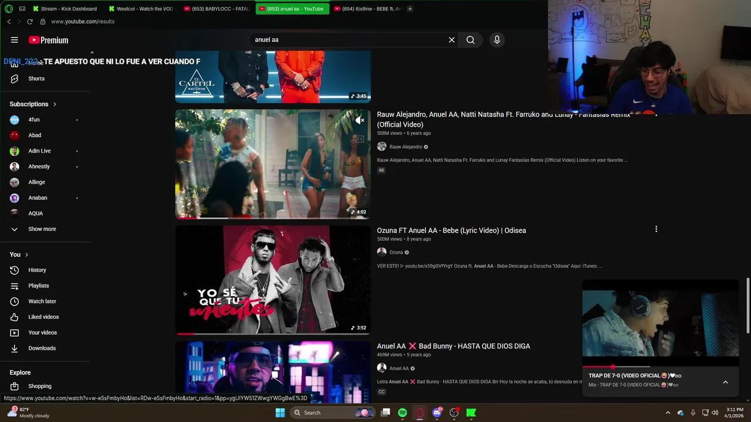Toggle CC captions on Fantasias preview
This screenshot has height=422, width=751.
click(360, 139)
